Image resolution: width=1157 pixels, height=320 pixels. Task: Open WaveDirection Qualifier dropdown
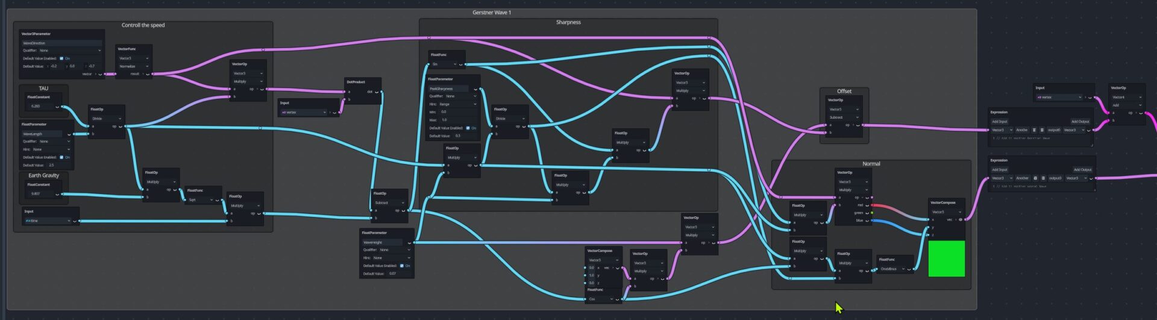[69, 51]
